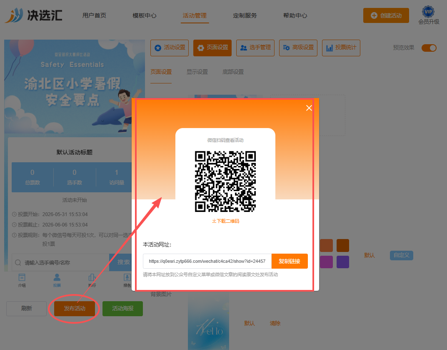Click the 投票 person icon in preview
Image resolution: width=447 pixels, height=350 pixels.
click(57, 280)
